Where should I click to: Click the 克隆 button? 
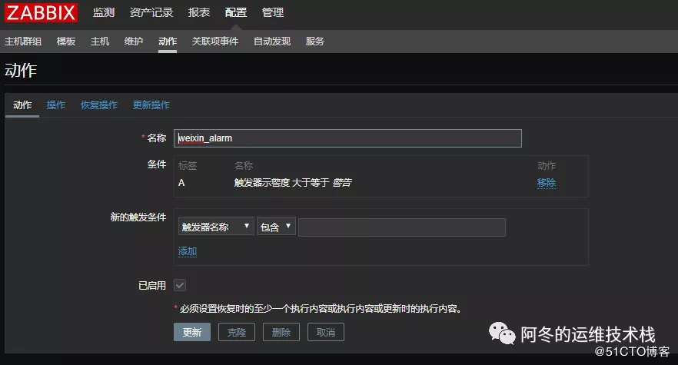pos(237,332)
